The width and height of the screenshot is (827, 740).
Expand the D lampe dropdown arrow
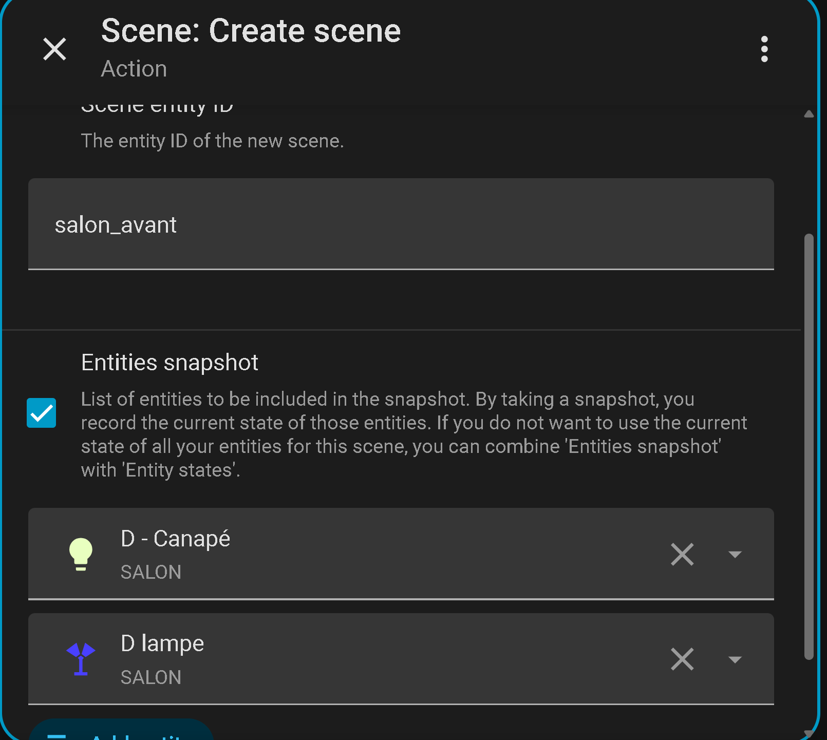tap(735, 659)
